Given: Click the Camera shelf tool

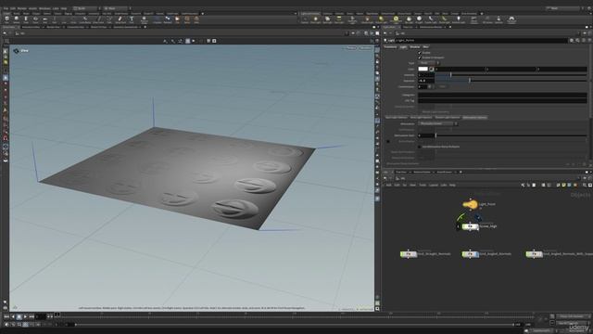Looking at the screenshot, I should (305, 19).
